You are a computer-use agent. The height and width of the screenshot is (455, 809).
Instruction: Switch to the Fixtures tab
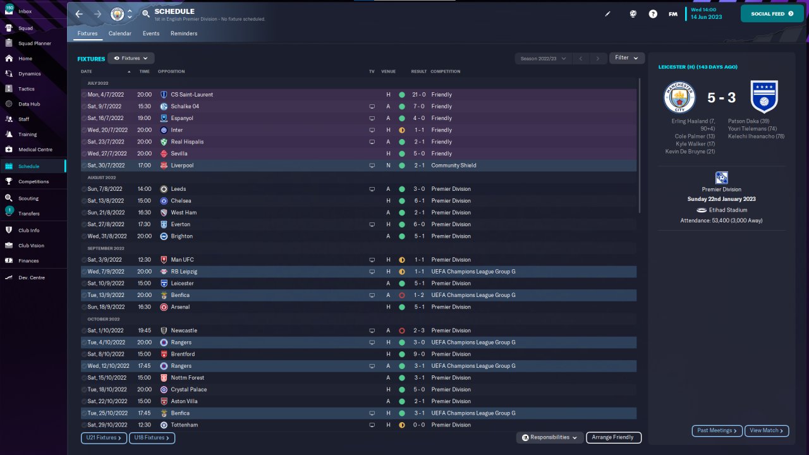coord(87,33)
